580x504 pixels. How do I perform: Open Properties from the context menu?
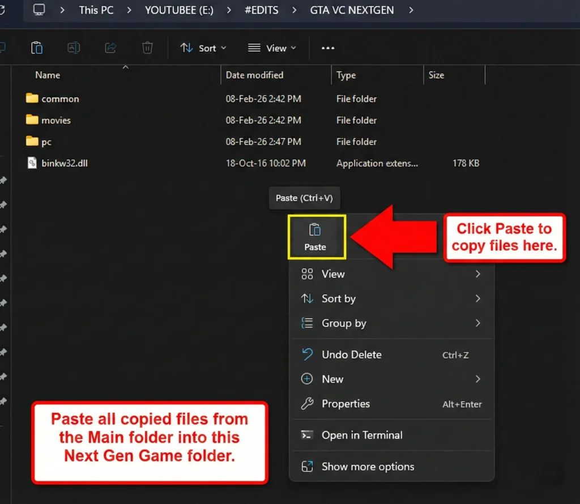(x=346, y=404)
